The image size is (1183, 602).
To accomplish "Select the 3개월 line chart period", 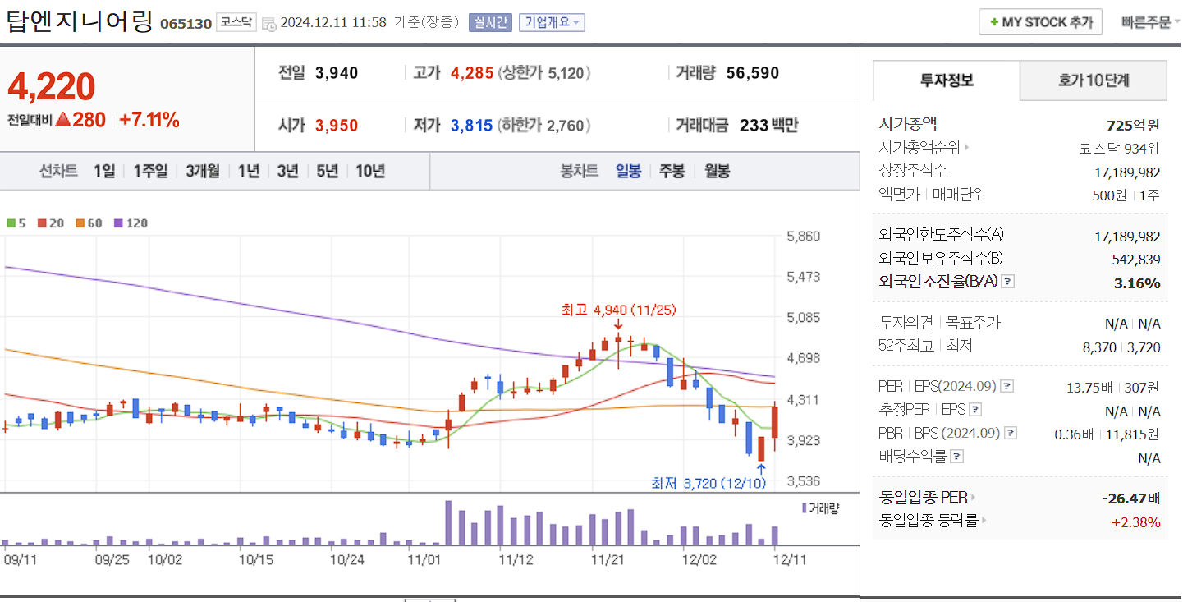I will [202, 171].
